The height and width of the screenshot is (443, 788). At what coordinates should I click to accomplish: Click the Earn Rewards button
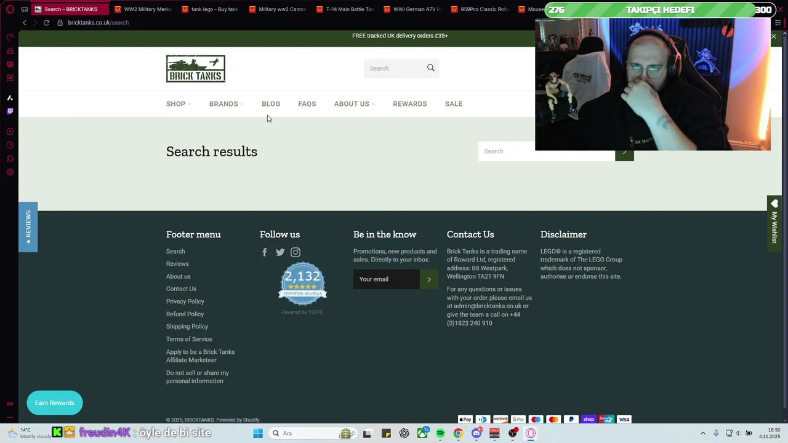coord(55,403)
